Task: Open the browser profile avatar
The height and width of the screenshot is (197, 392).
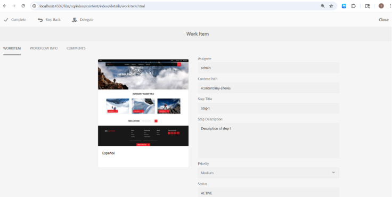Action: click(381, 6)
